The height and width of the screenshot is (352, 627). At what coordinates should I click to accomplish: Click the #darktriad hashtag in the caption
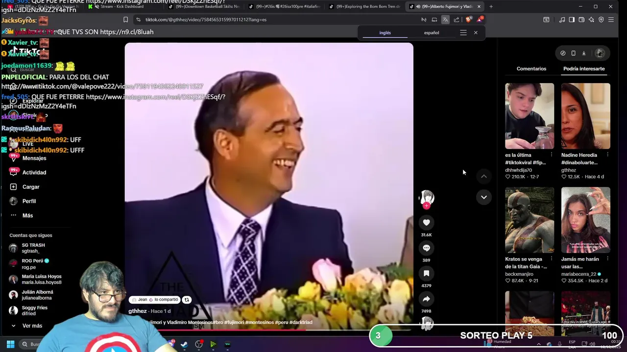coord(301,322)
